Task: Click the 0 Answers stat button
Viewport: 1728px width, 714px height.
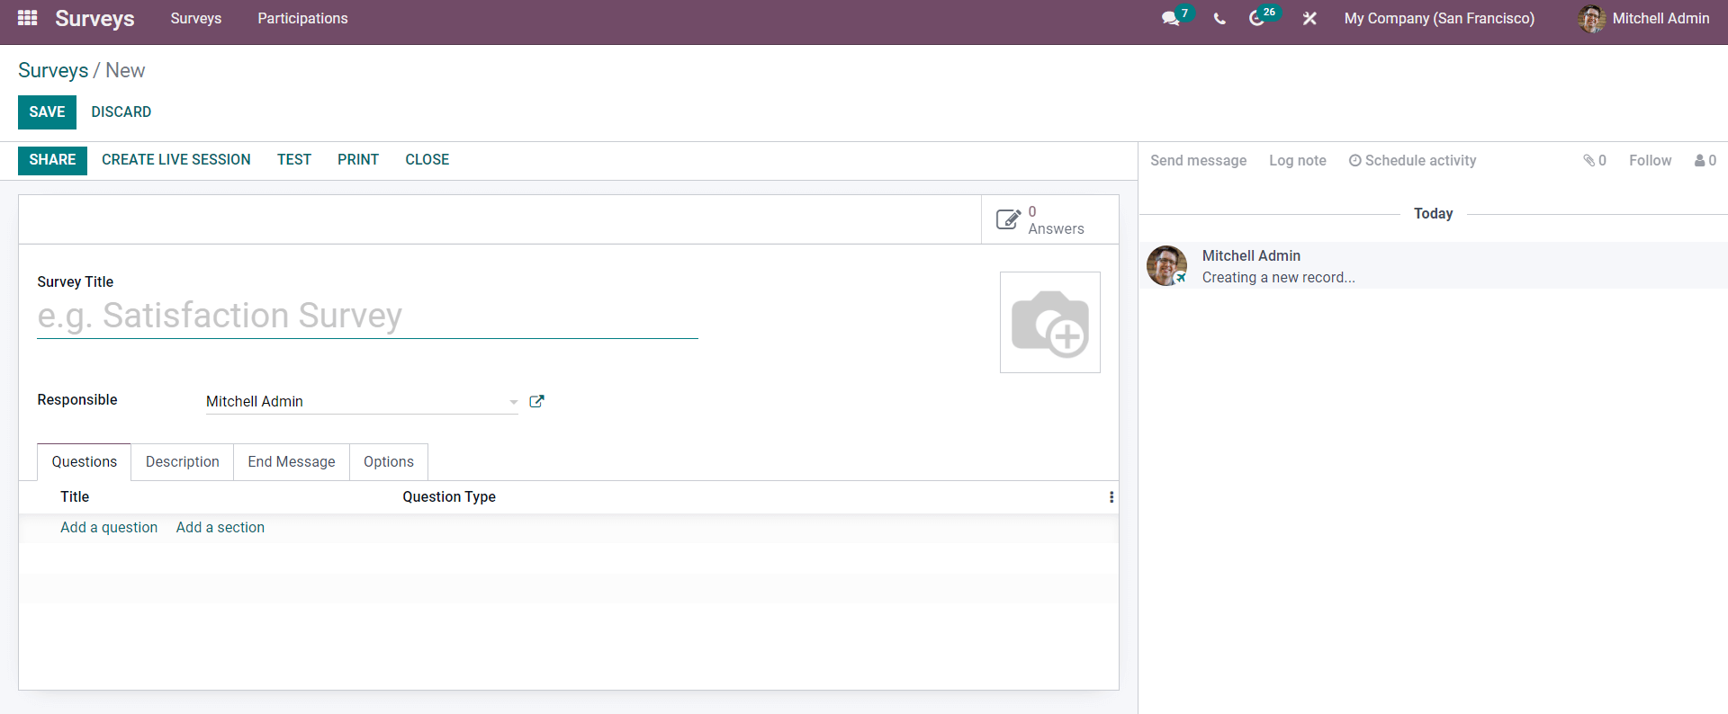Action: click(1050, 219)
